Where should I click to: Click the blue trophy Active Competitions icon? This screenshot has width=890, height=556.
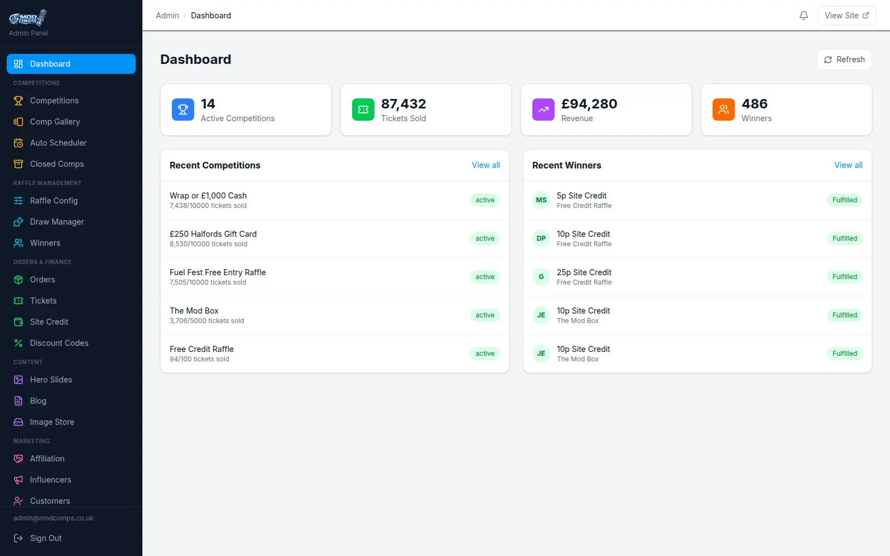click(x=183, y=110)
